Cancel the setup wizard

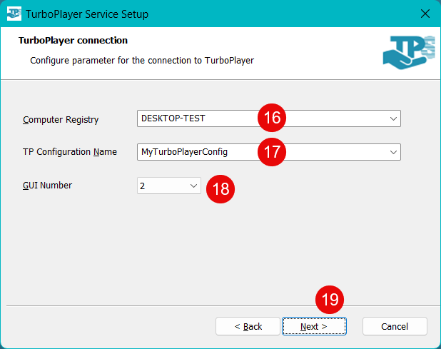pos(395,326)
